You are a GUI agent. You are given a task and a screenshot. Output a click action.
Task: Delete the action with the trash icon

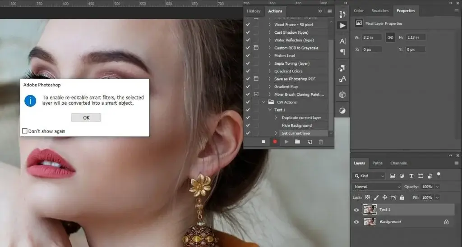click(x=321, y=142)
